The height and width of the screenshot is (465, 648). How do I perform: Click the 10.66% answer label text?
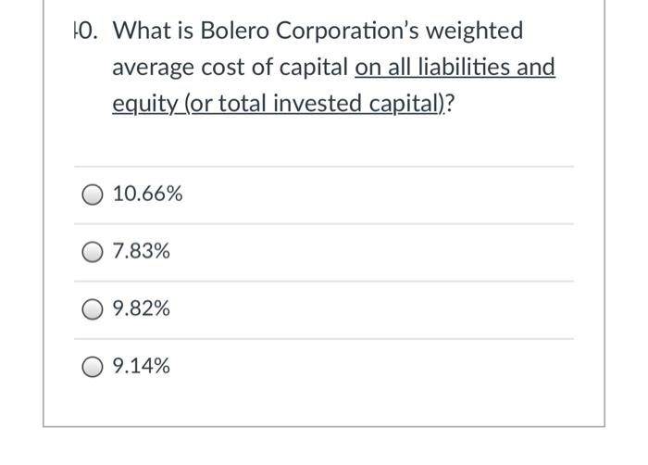click(147, 194)
